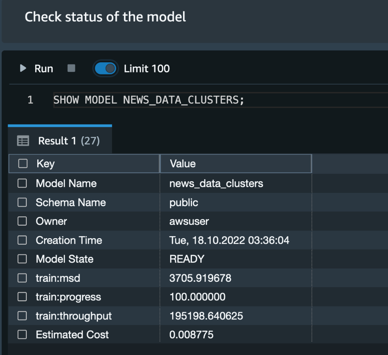
Task: Click the Run play icon
Action: 23,68
